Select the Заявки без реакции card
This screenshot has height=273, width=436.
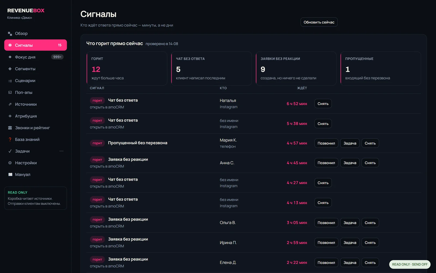(x=296, y=69)
